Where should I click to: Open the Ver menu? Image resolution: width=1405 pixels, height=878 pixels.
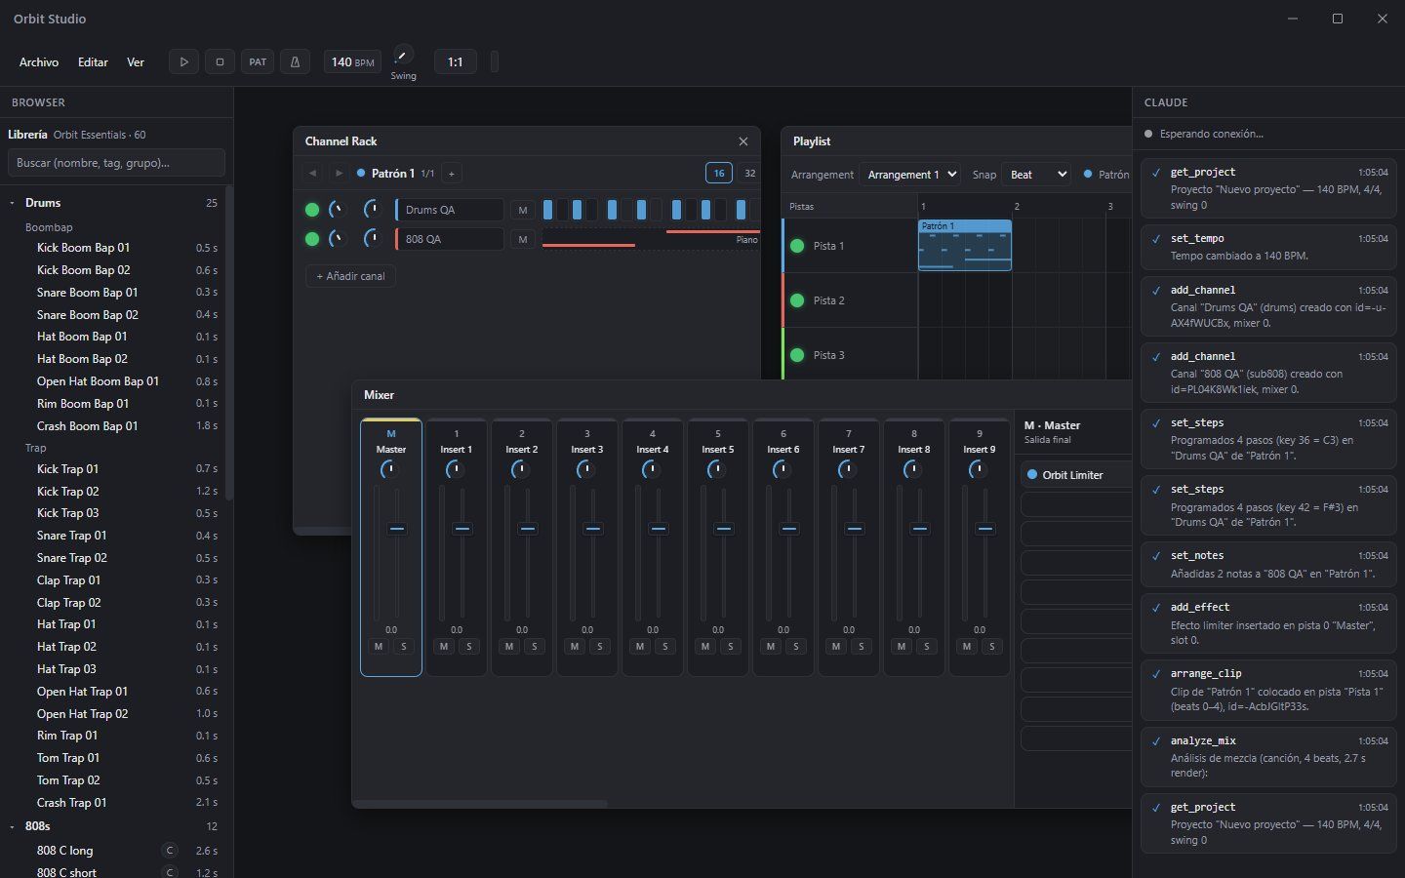pyautogui.click(x=136, y=61)
